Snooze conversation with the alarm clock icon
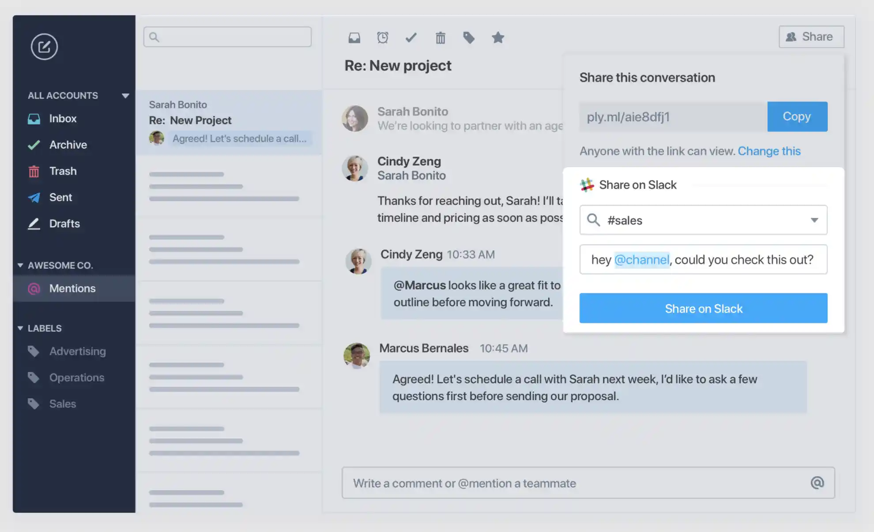This screenshot has height=532, width=874. point(383,37)
